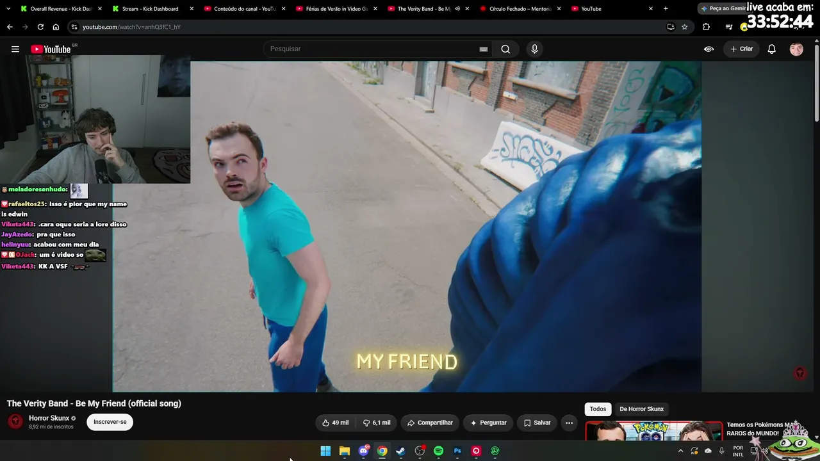This screenshot has height=461, width=820.
Task: Switch to the plain YouTube tab
Action: pyautogui.click(x=611, y=9)
